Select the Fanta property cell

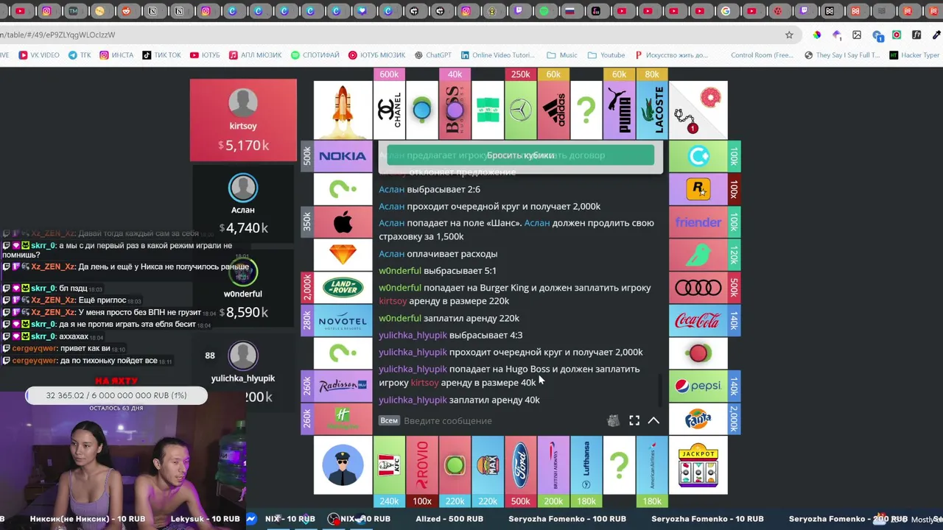[x=698, y=418]
